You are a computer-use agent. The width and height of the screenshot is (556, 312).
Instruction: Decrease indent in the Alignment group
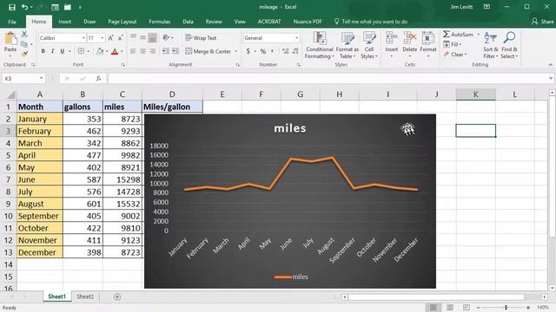pos(166,51)
